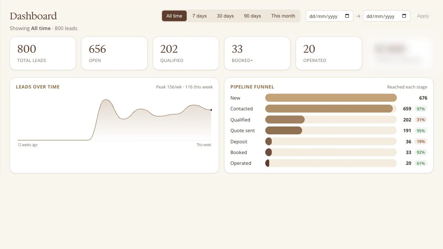Click the 12 weeks ago axis label

point(28,145)
